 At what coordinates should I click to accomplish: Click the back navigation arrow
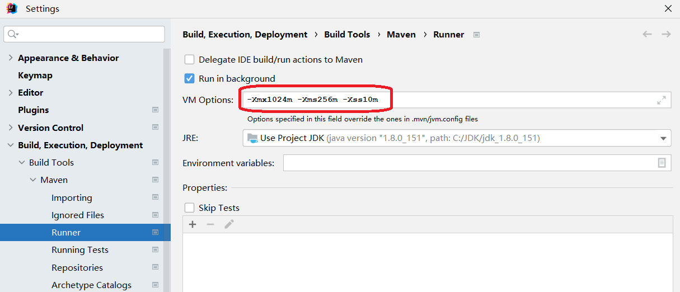point(647,34)
